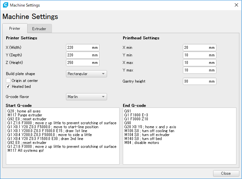Click the 'draw 1st line' G-code line

pyautogui.click(x=47, y=131)
